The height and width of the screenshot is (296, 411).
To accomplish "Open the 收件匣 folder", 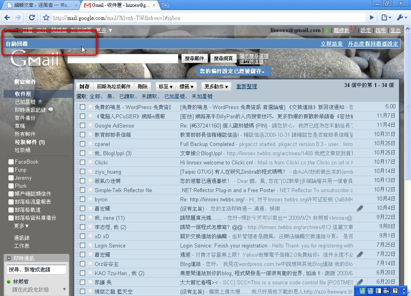I will [23, 94].
